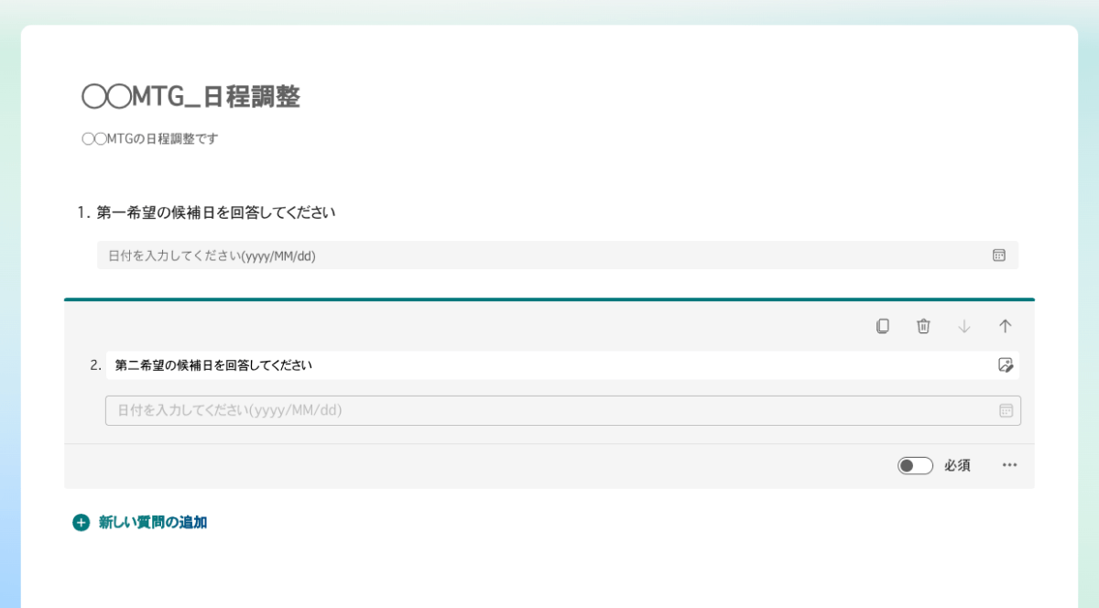The width and height of the screenshot is (1099, 608).
Task: Click the question number "1." label
Action: (x=83, y=212)
